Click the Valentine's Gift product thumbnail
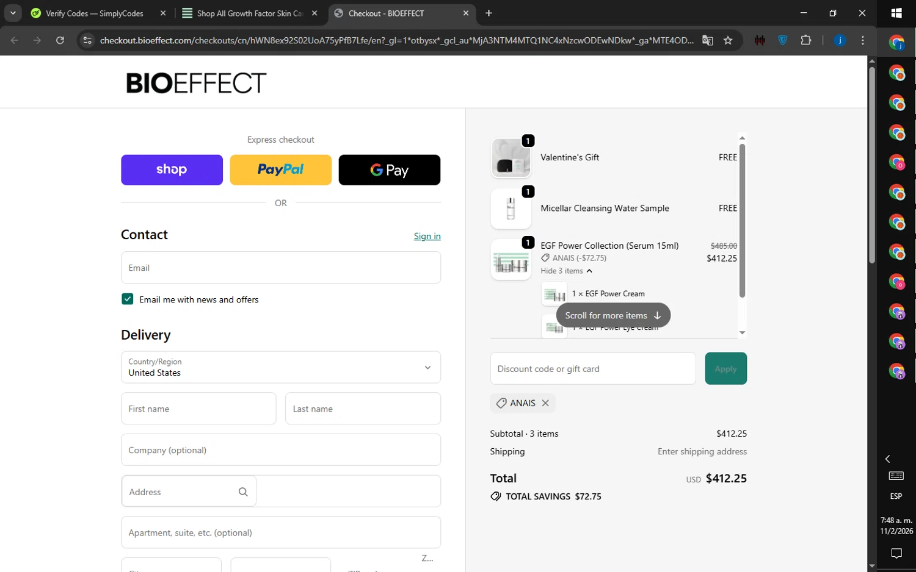Image resolution: width=916 pixels, height=572 pixels. [x=511, y=157]
